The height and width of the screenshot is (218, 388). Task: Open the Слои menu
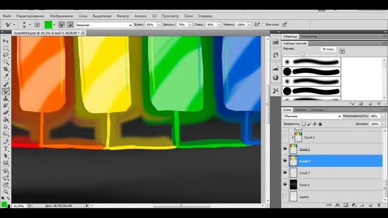pos(83,16)
